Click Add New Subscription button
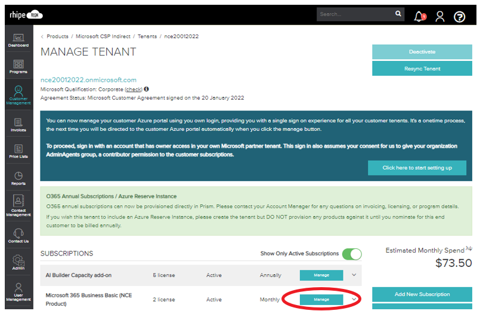Screen dimensions: 486x320 click(422, 294)
